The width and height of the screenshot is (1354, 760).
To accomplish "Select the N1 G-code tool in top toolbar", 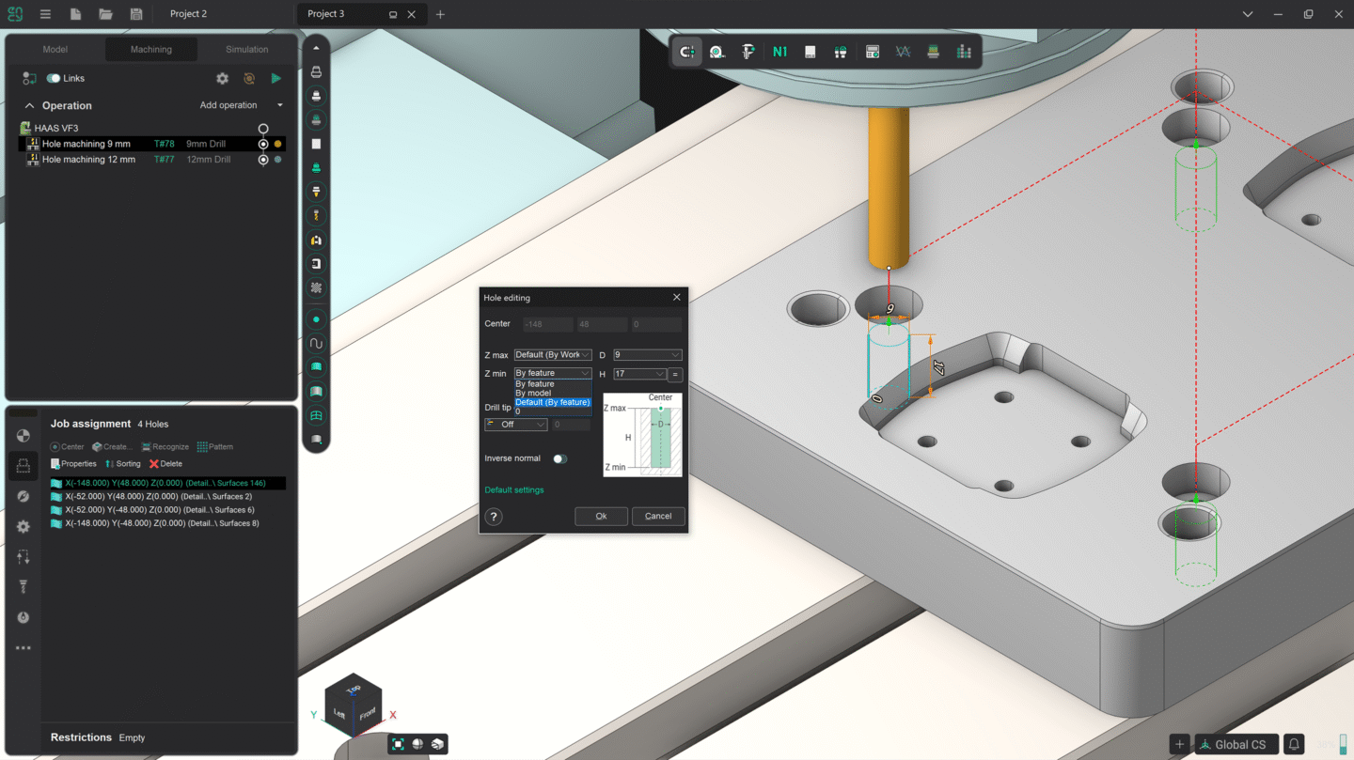I will coord(779,52).
